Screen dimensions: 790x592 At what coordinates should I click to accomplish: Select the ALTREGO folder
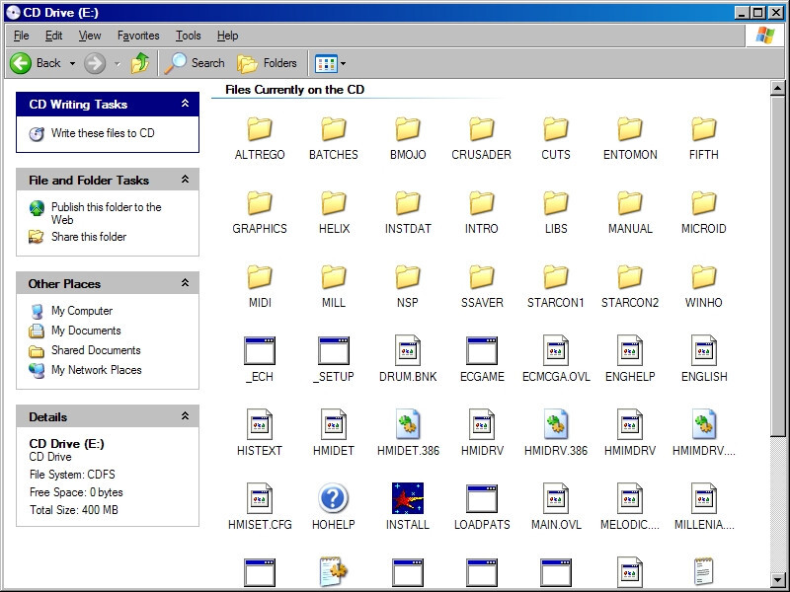260,138
